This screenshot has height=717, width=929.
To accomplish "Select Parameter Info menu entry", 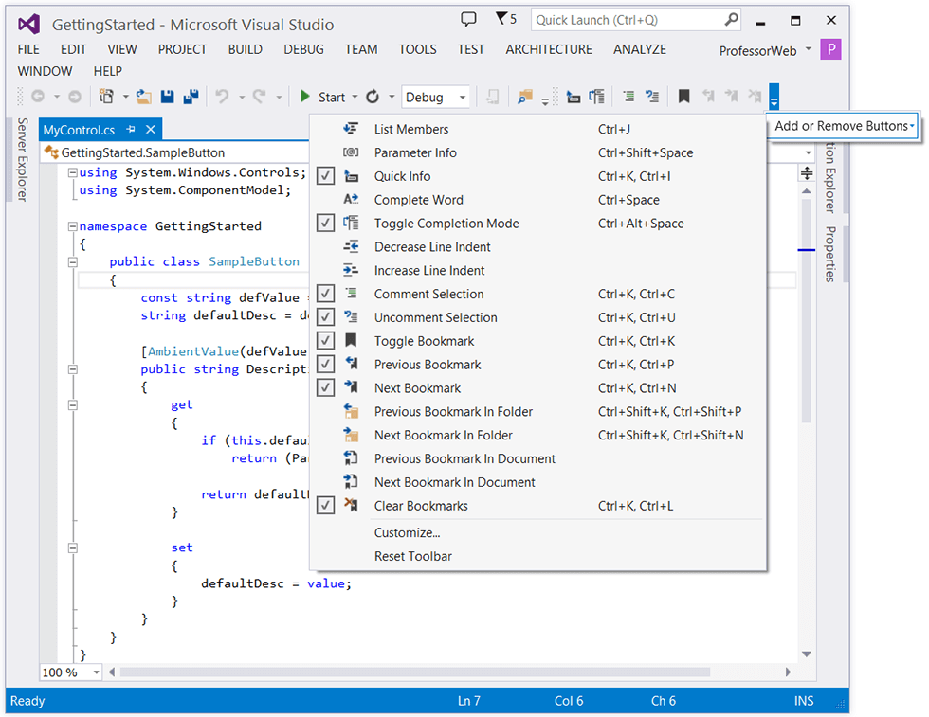I will tap(538, 152).
